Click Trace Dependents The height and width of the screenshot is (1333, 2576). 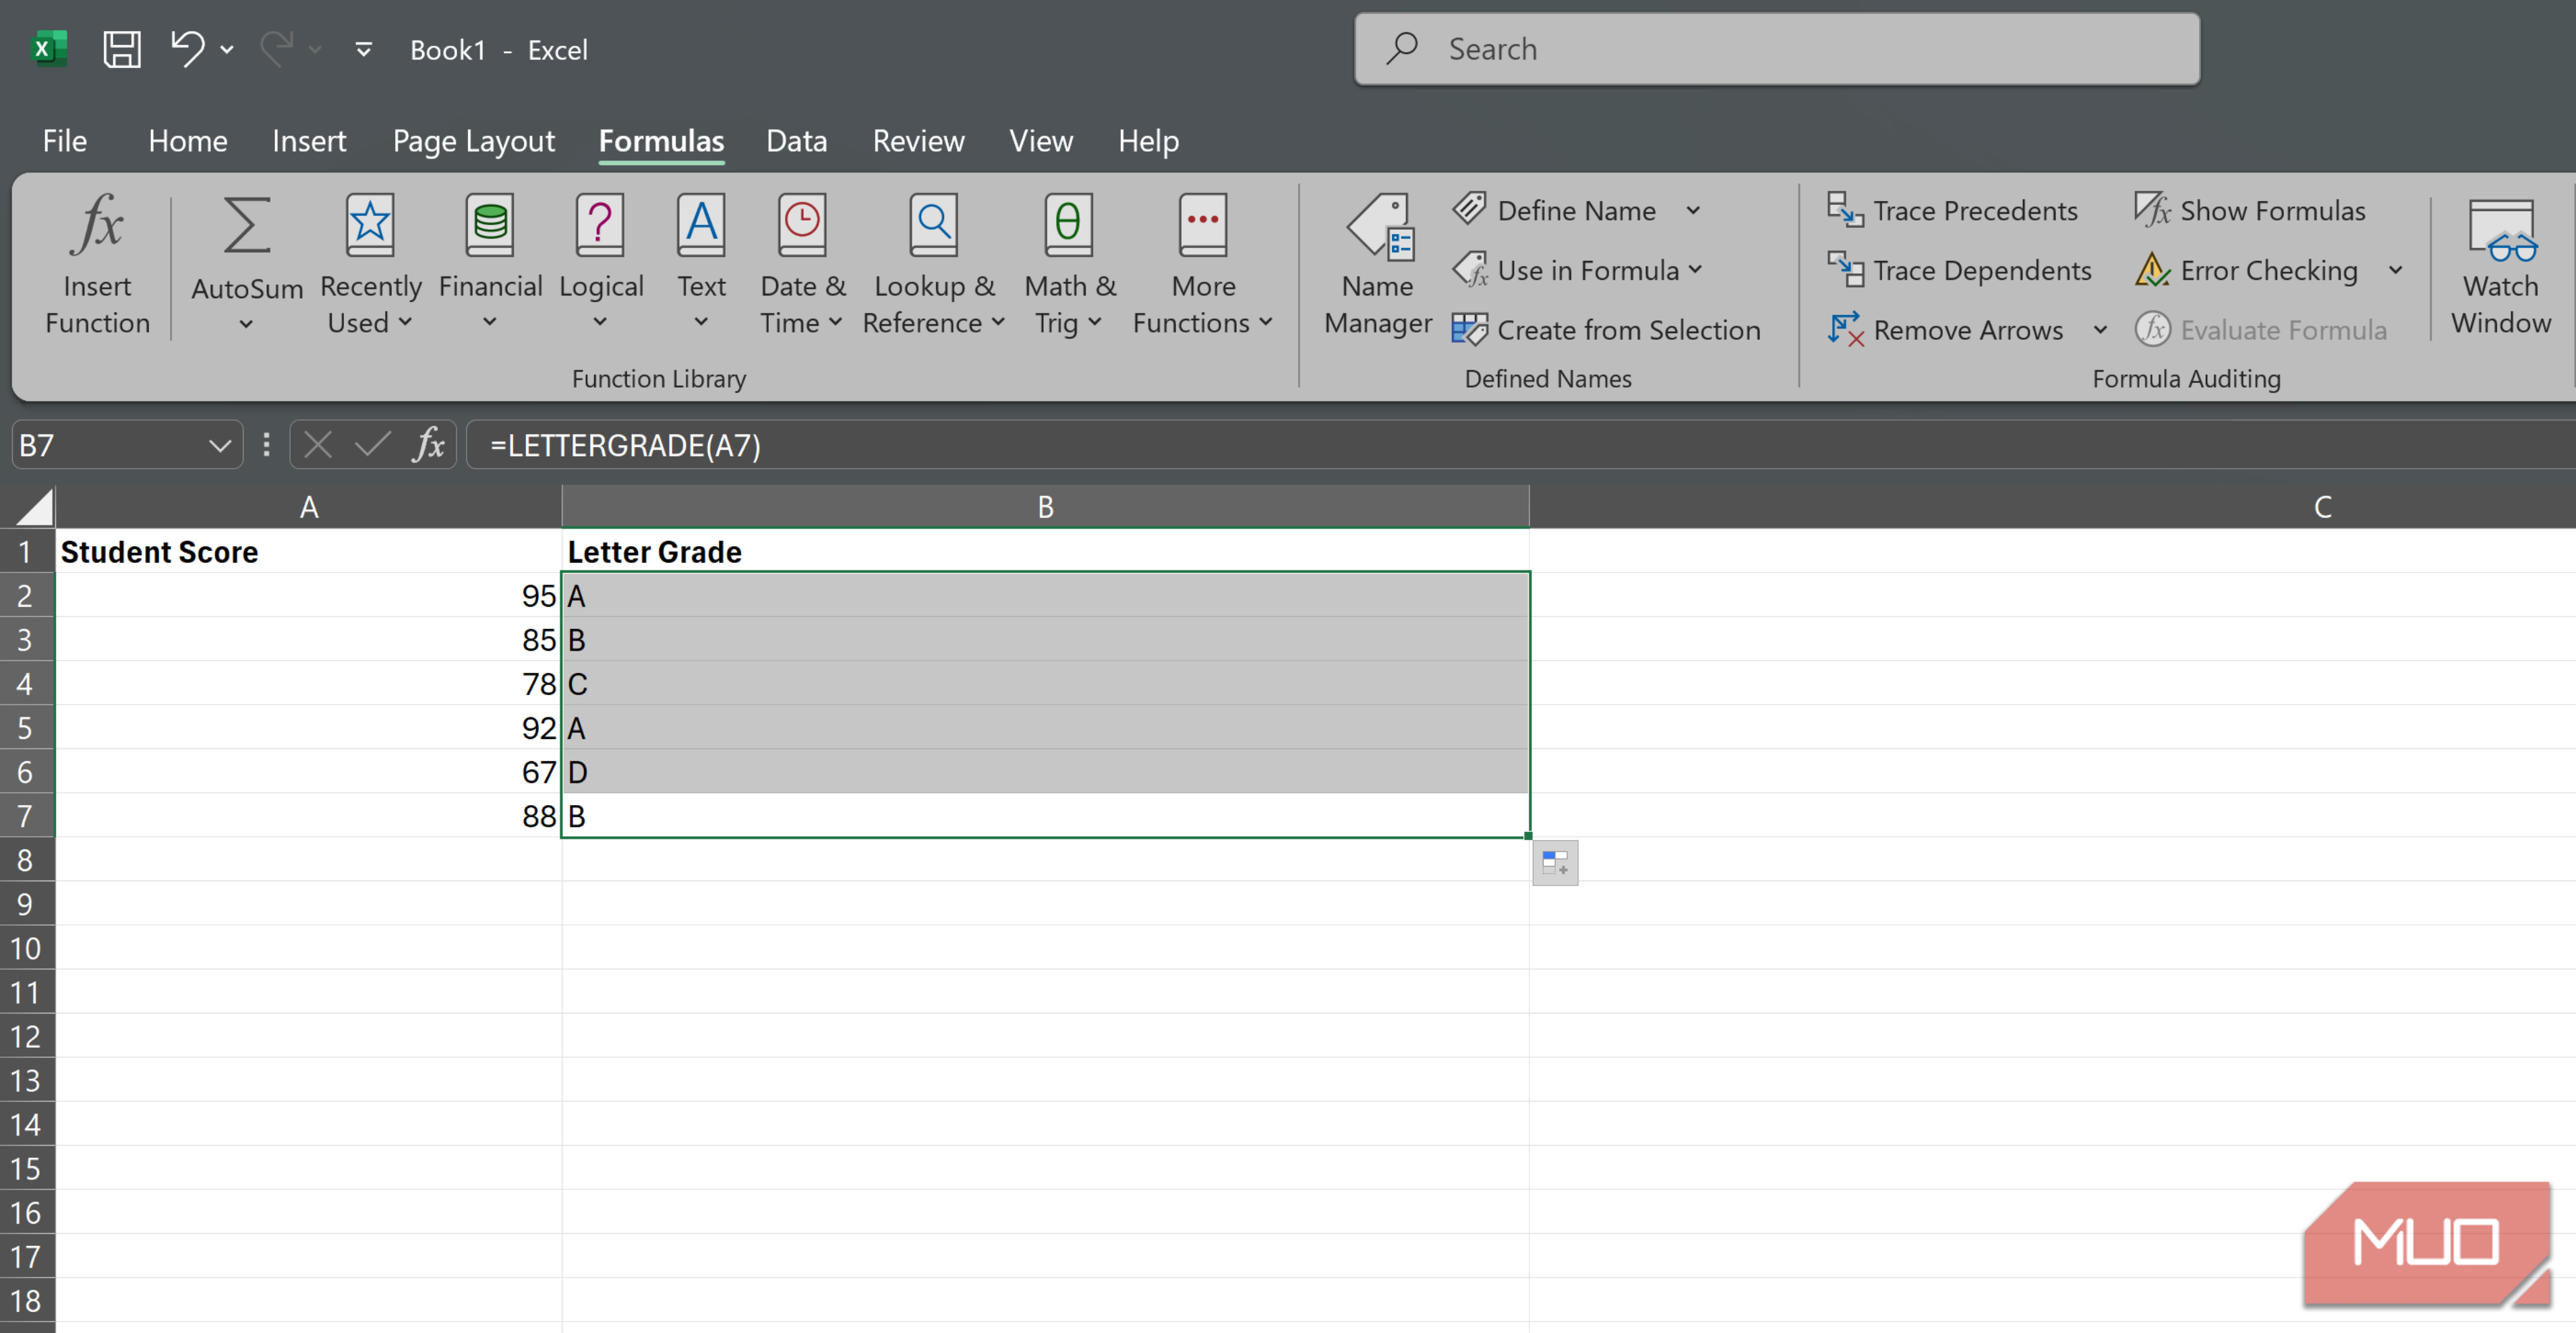pyautogui.click(x=1959, y=270)
